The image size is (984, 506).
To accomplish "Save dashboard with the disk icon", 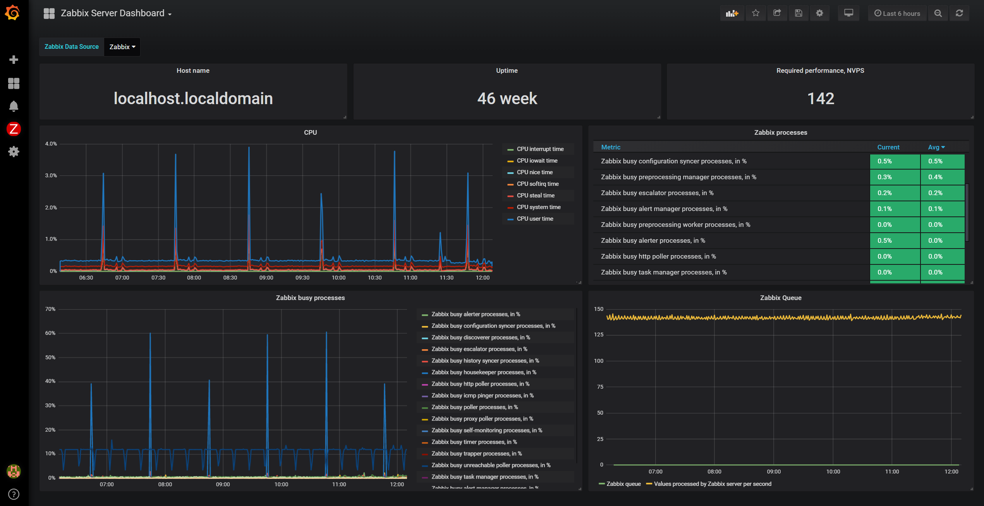I will tap(798, 13).
